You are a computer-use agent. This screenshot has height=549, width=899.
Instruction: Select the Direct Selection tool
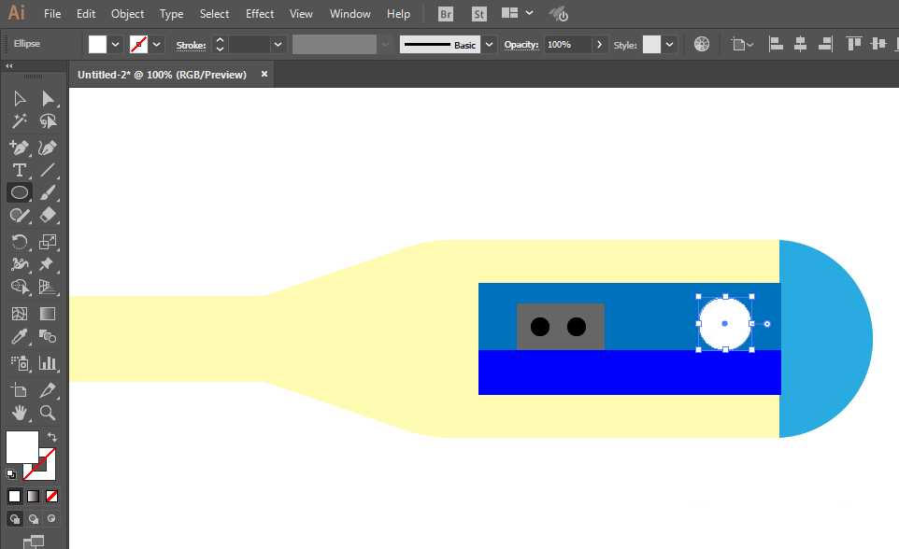coord(49,99)
